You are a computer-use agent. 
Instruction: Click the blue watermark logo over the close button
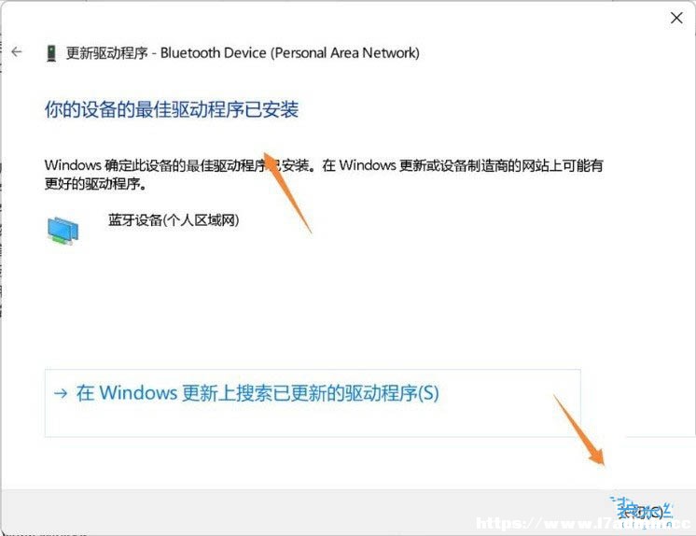pyautogui.click(x=642, y=511)
